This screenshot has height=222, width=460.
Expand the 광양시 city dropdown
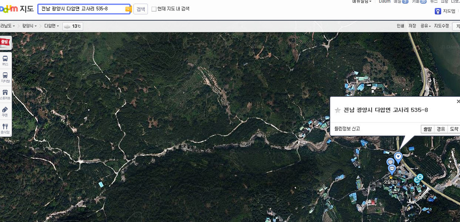pyautogui.click(x=29, y=26)
